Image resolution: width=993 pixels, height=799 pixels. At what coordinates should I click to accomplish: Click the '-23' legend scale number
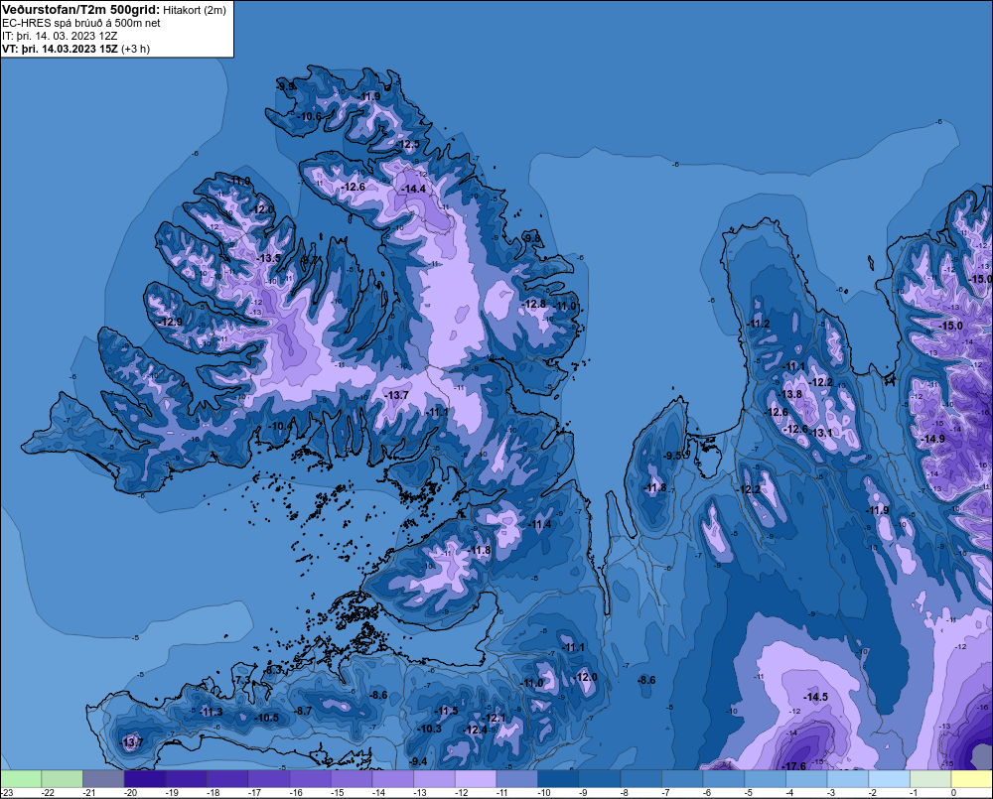click(x=6, y=793)
